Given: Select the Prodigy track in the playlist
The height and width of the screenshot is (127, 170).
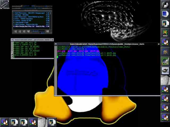Looking at the screenshot, I should pos(31,15).
